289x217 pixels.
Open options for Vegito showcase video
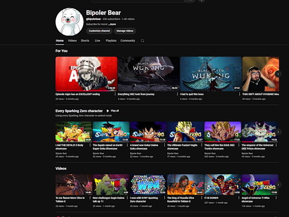[201, 145]
